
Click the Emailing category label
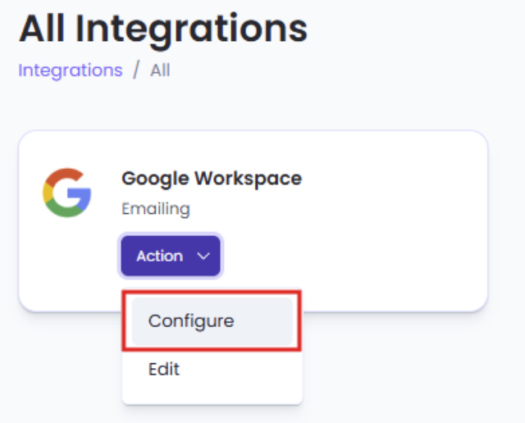click(x=155, y=209)
